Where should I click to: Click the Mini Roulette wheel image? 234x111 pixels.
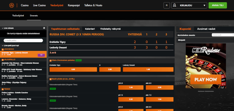206,66
